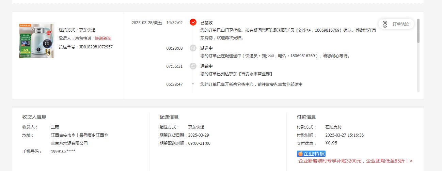The height and width of the screenshot is (171, 442).
Task: Click the 运输中 transport status icon
Action: click(193, 66)
